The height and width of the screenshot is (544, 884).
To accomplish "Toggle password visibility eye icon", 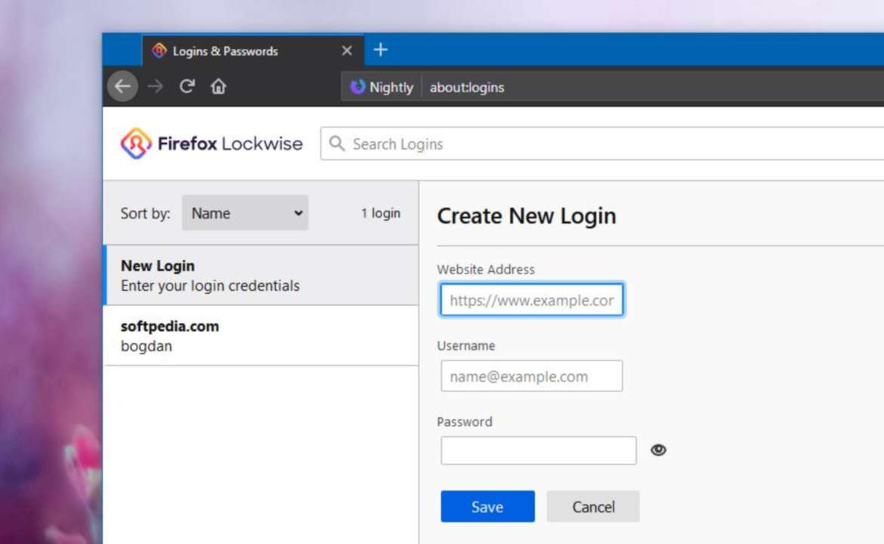I will (658, 450).
